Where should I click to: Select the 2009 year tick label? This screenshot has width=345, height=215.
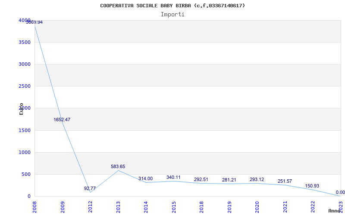click(63, 206)
